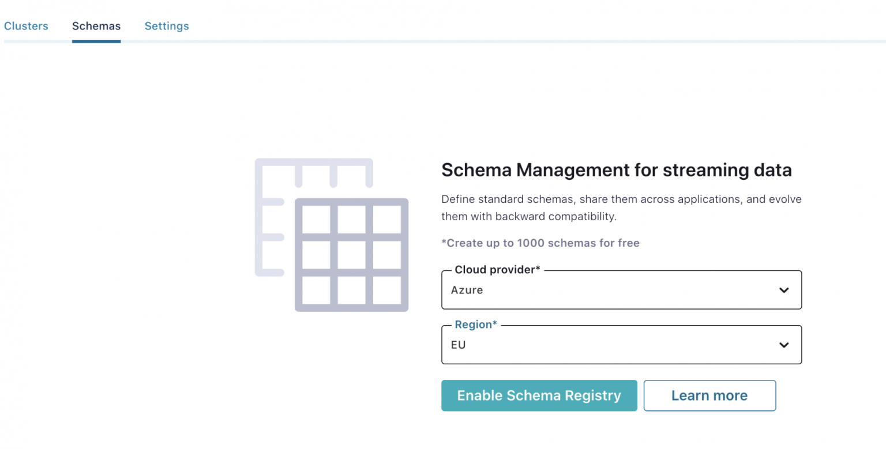Click the Schema Management for streaming data heading

616,170
